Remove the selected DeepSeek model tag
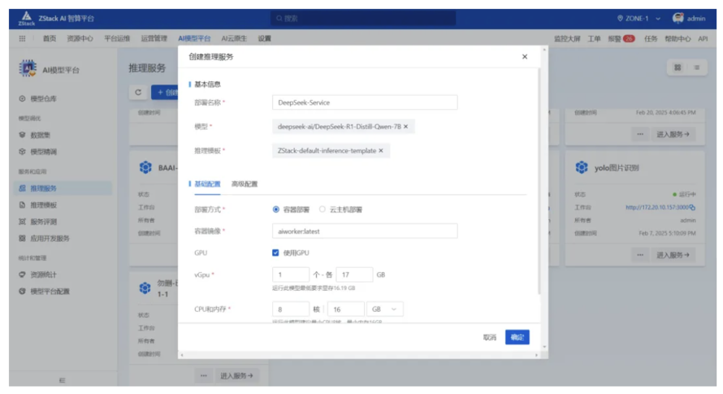Screen dimensions: 723x394 [x=405, y=127]
